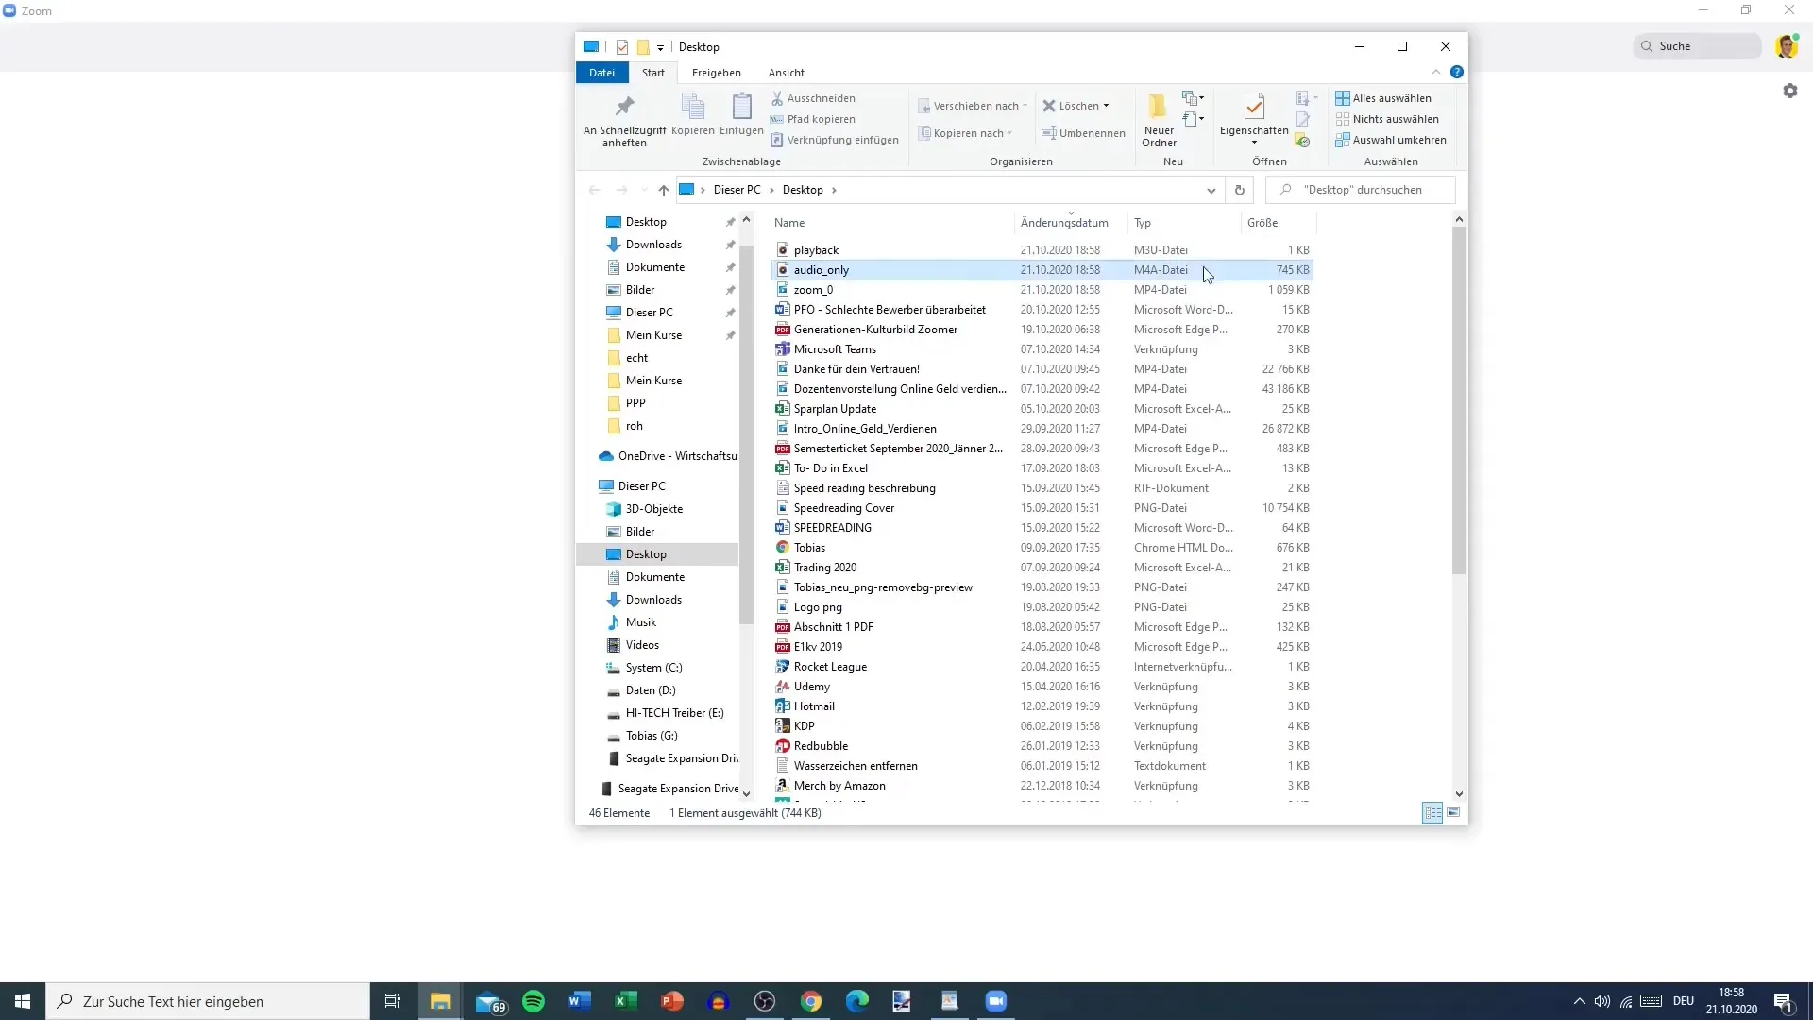Expand the address bar history dropdown

(1211, 190)
